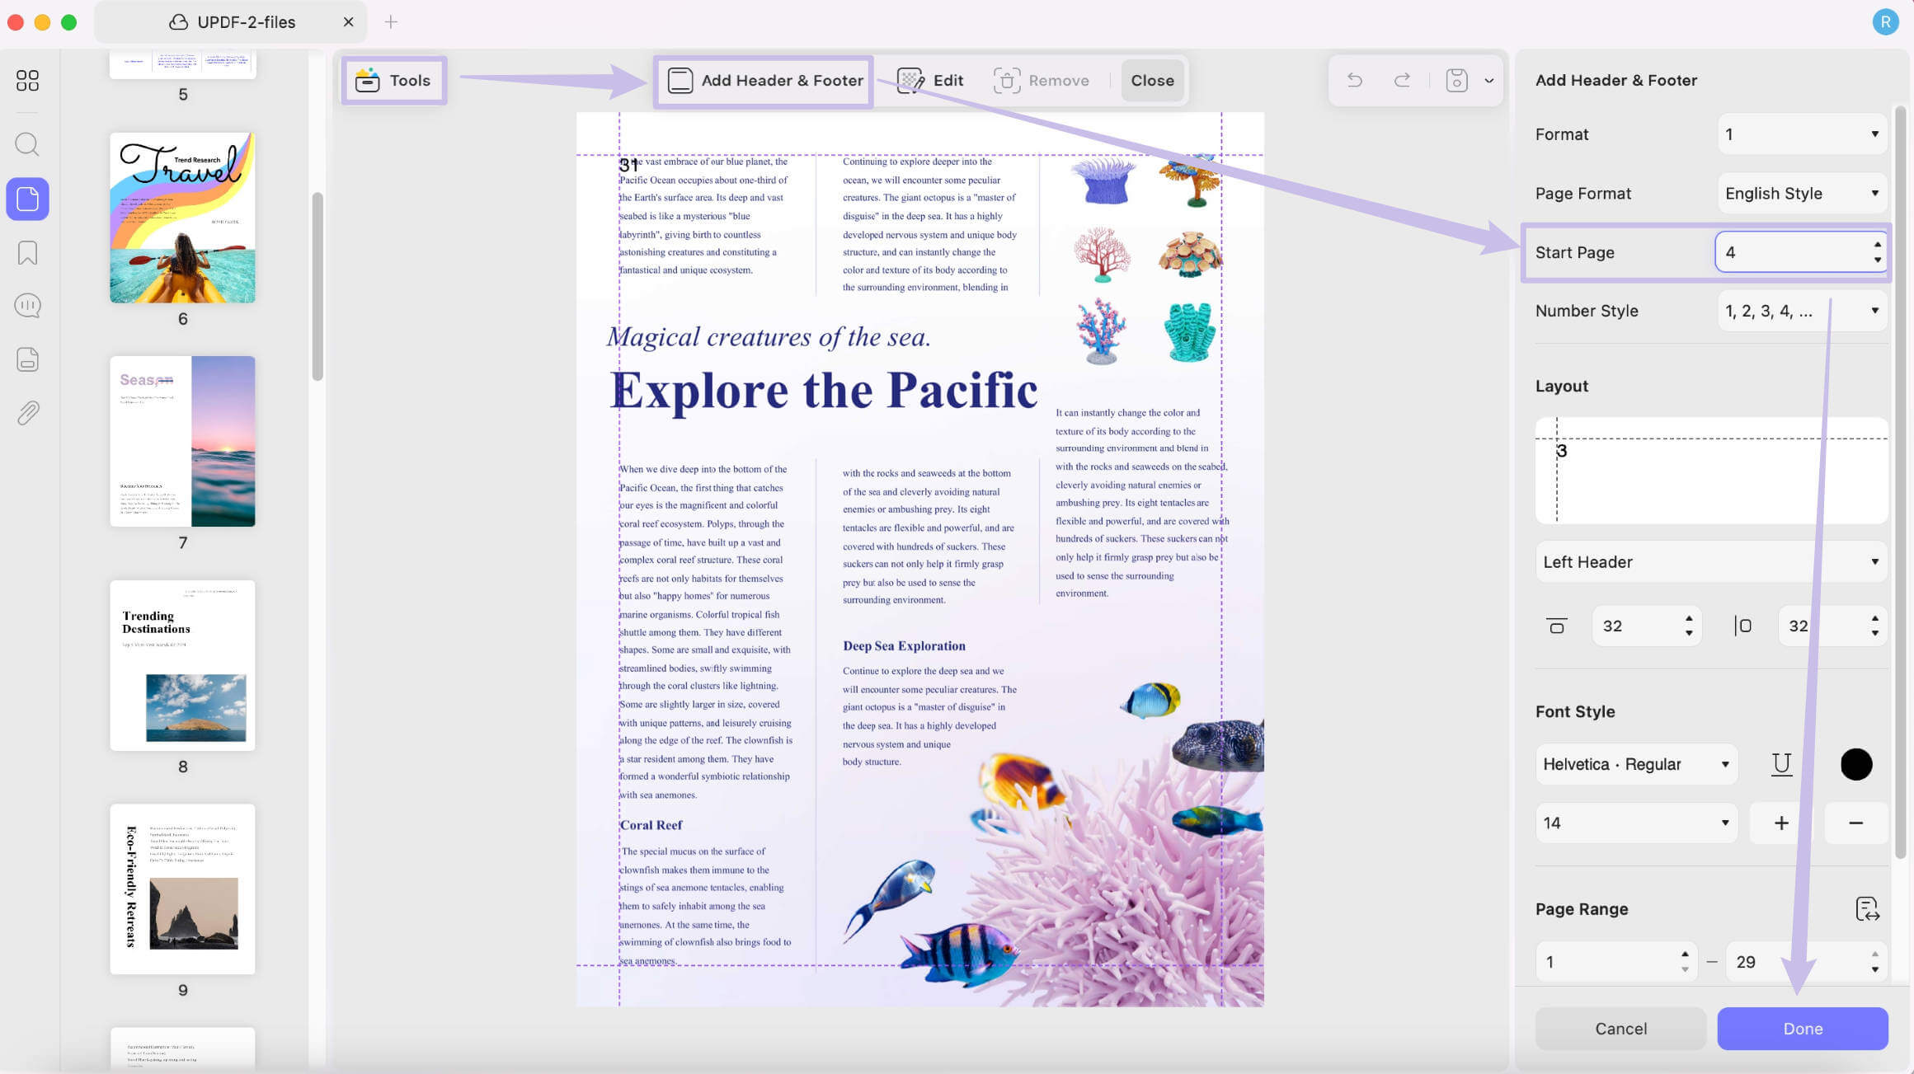Open a new tab with plus
The height and width of the screenshot is (1074, 1914).
(x=391, y=21)
